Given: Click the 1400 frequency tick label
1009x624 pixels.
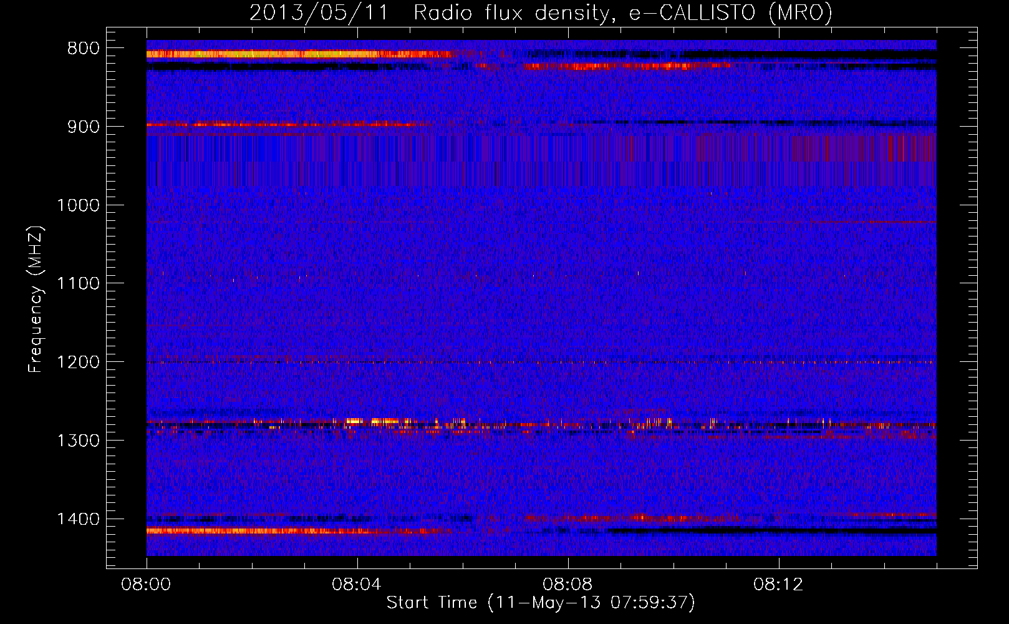Looking at the screenshot, I should 78,519.
